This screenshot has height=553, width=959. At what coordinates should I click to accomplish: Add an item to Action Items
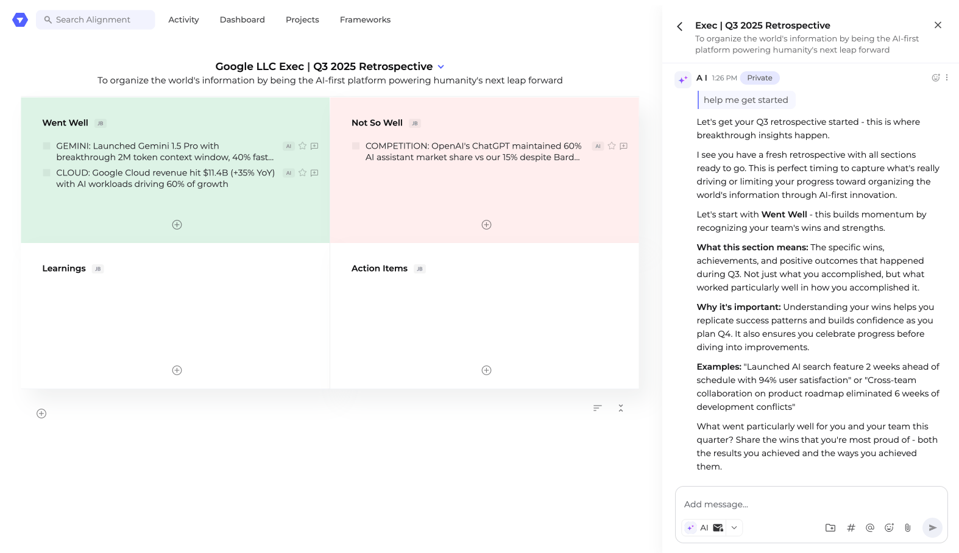(x=486, y=370)
